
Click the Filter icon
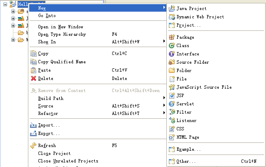click(x=172, y=112)
